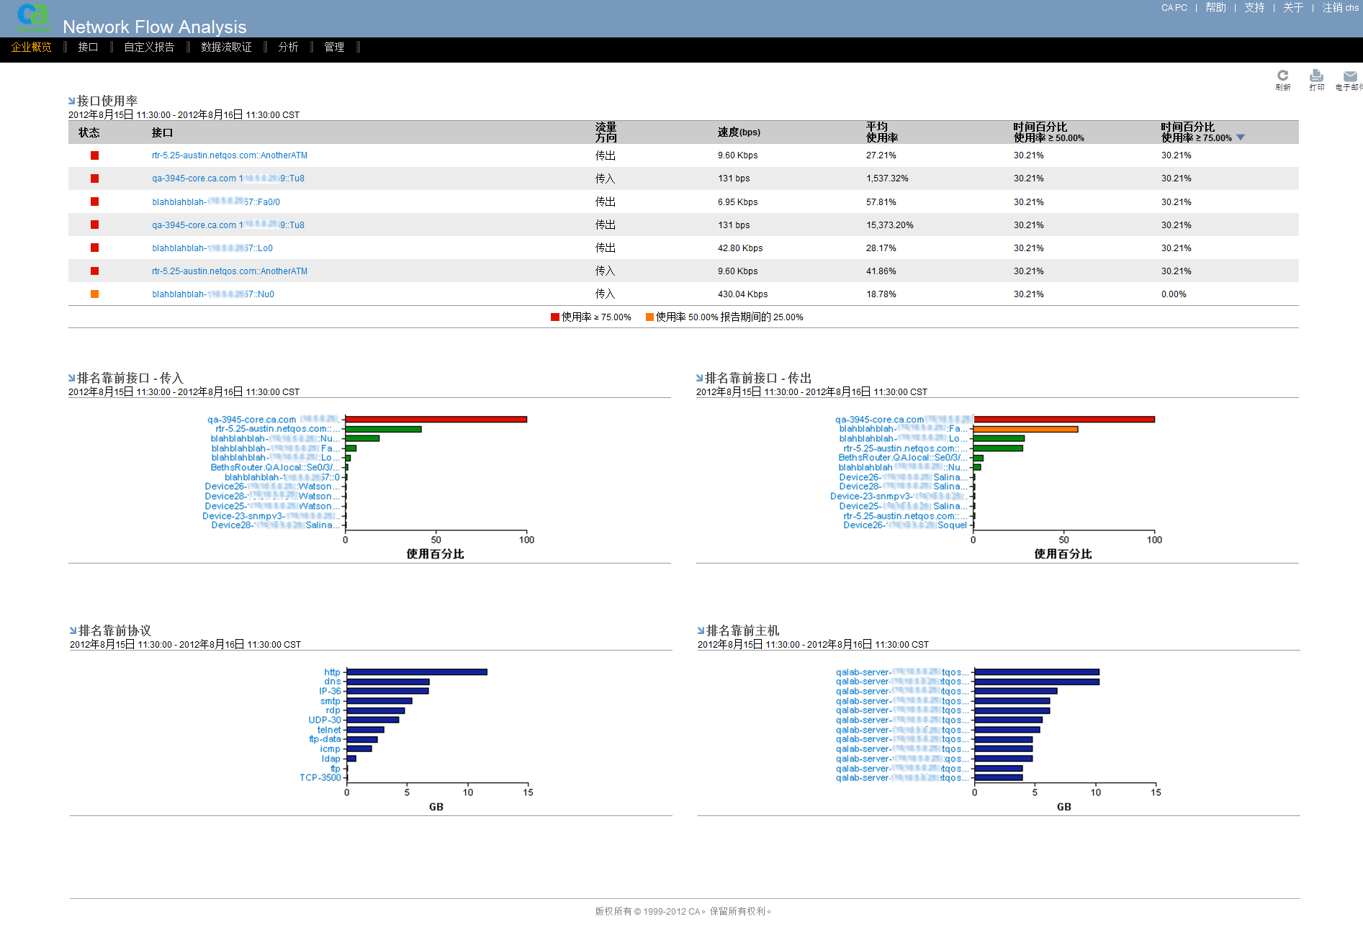Screen dimensions: 1363x937
Task: Expand the 排名靠前接口 - 传入 section arrow
Action: pos(72,378)
